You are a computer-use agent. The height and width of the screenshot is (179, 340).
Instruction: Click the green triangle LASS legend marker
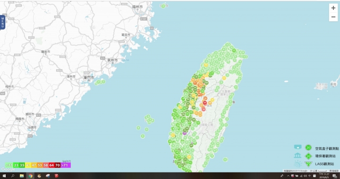(308, 164)
